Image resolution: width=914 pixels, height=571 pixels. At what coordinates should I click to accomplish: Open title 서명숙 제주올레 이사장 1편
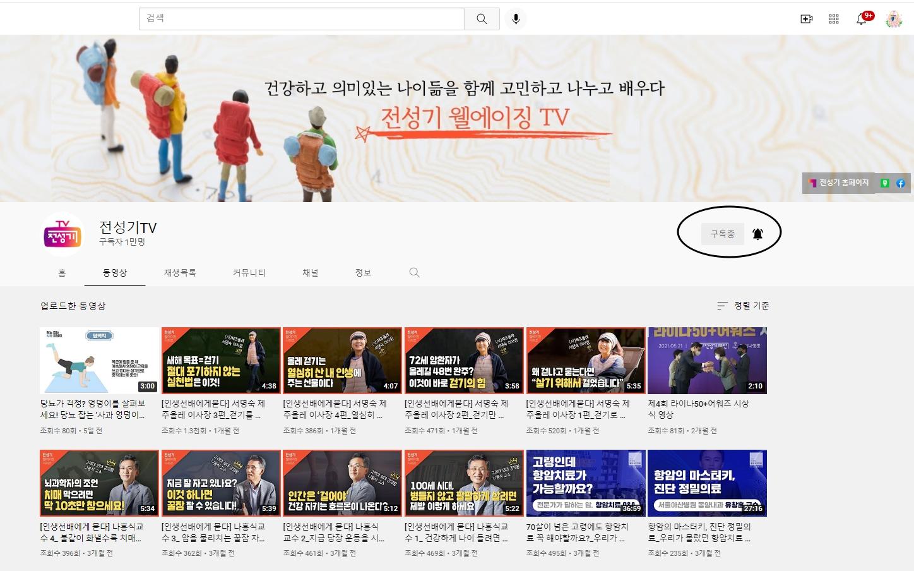click(x=578, y=409)
